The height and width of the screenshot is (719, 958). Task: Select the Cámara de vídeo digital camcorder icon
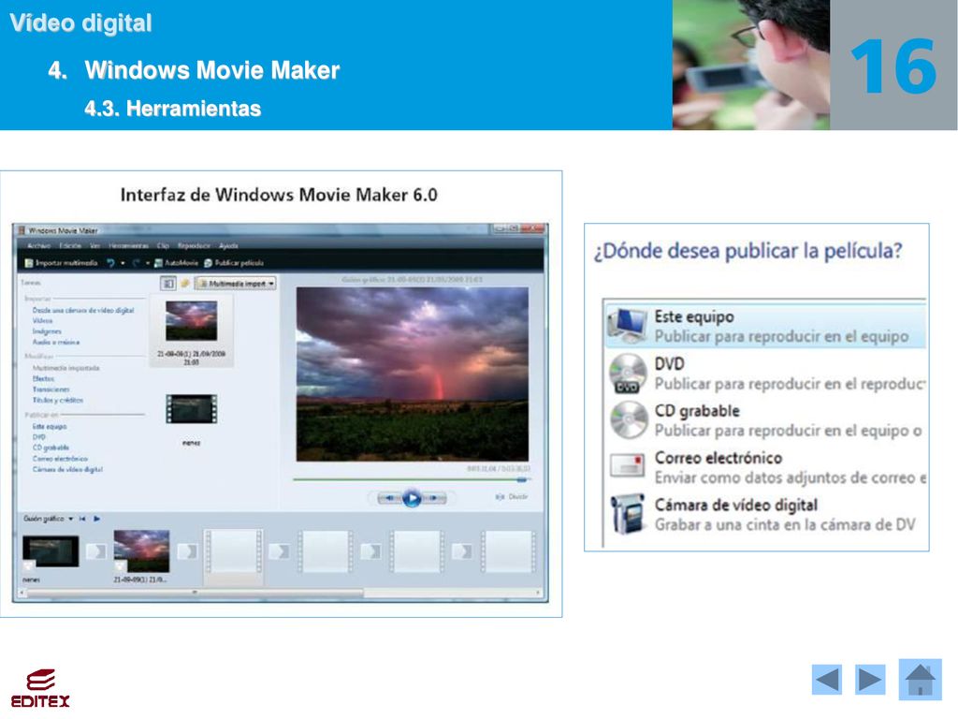click(x=628, y=514)
